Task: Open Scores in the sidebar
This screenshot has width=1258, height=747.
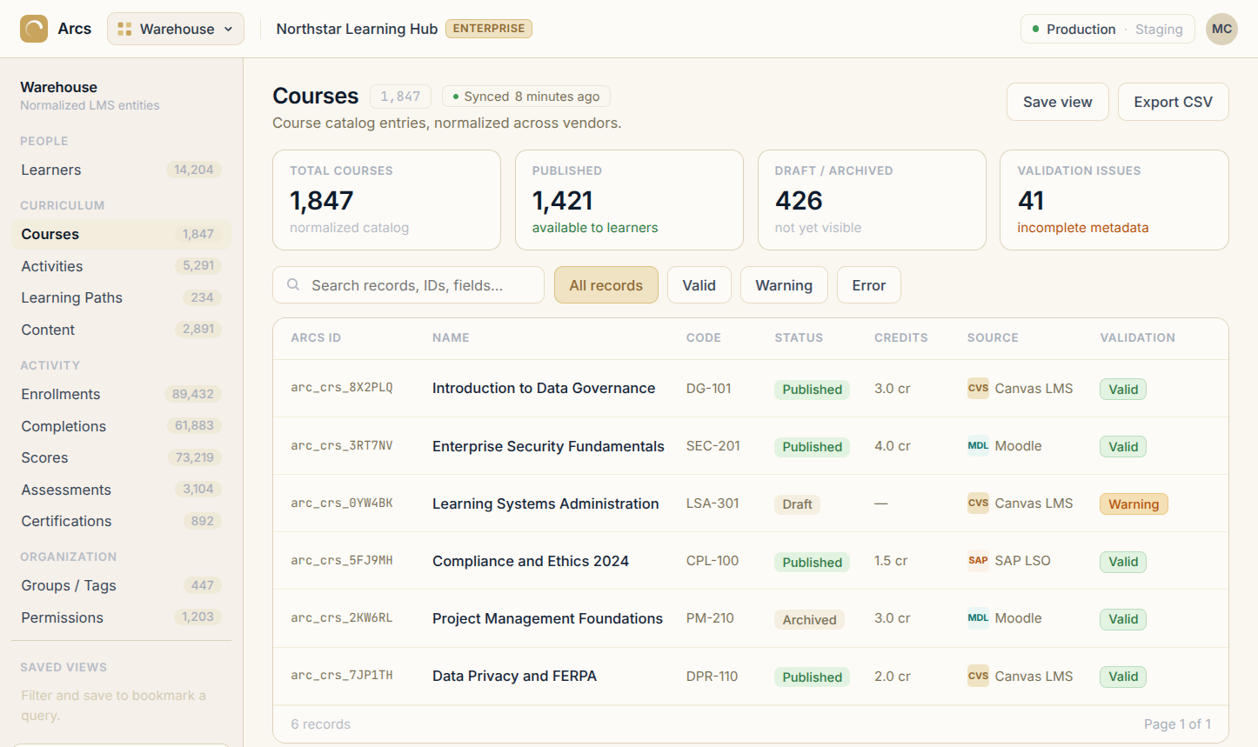Action: pos(121,457)
